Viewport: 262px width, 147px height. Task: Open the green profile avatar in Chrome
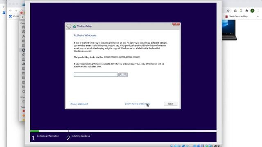pos(252,11)
